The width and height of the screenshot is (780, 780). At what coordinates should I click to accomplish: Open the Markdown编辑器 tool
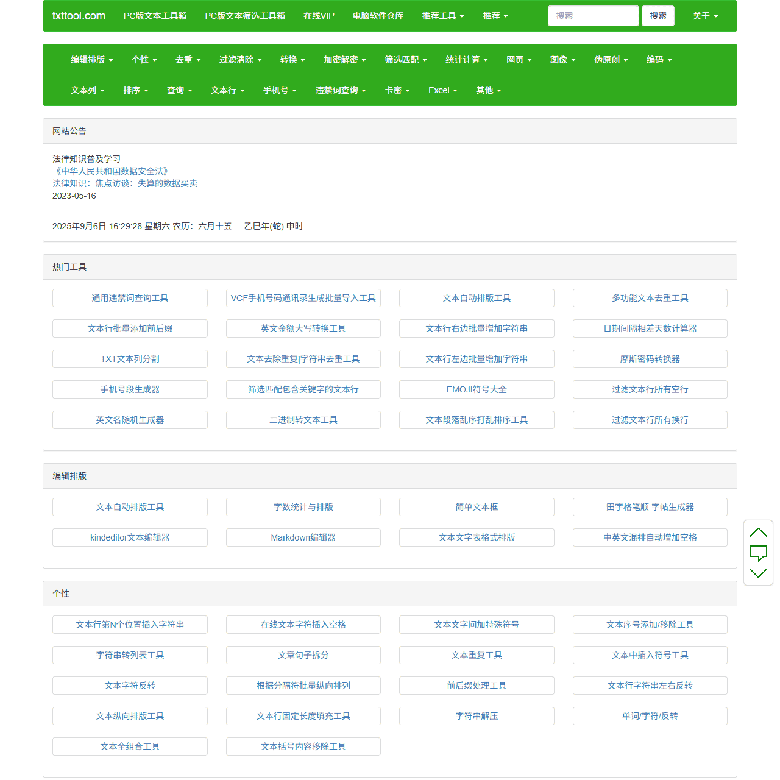tap(303, 537)
